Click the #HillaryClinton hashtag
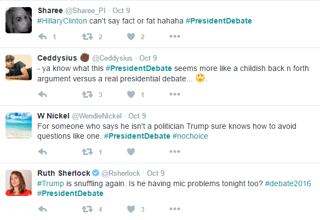The image size is (320, 220). 62,21
